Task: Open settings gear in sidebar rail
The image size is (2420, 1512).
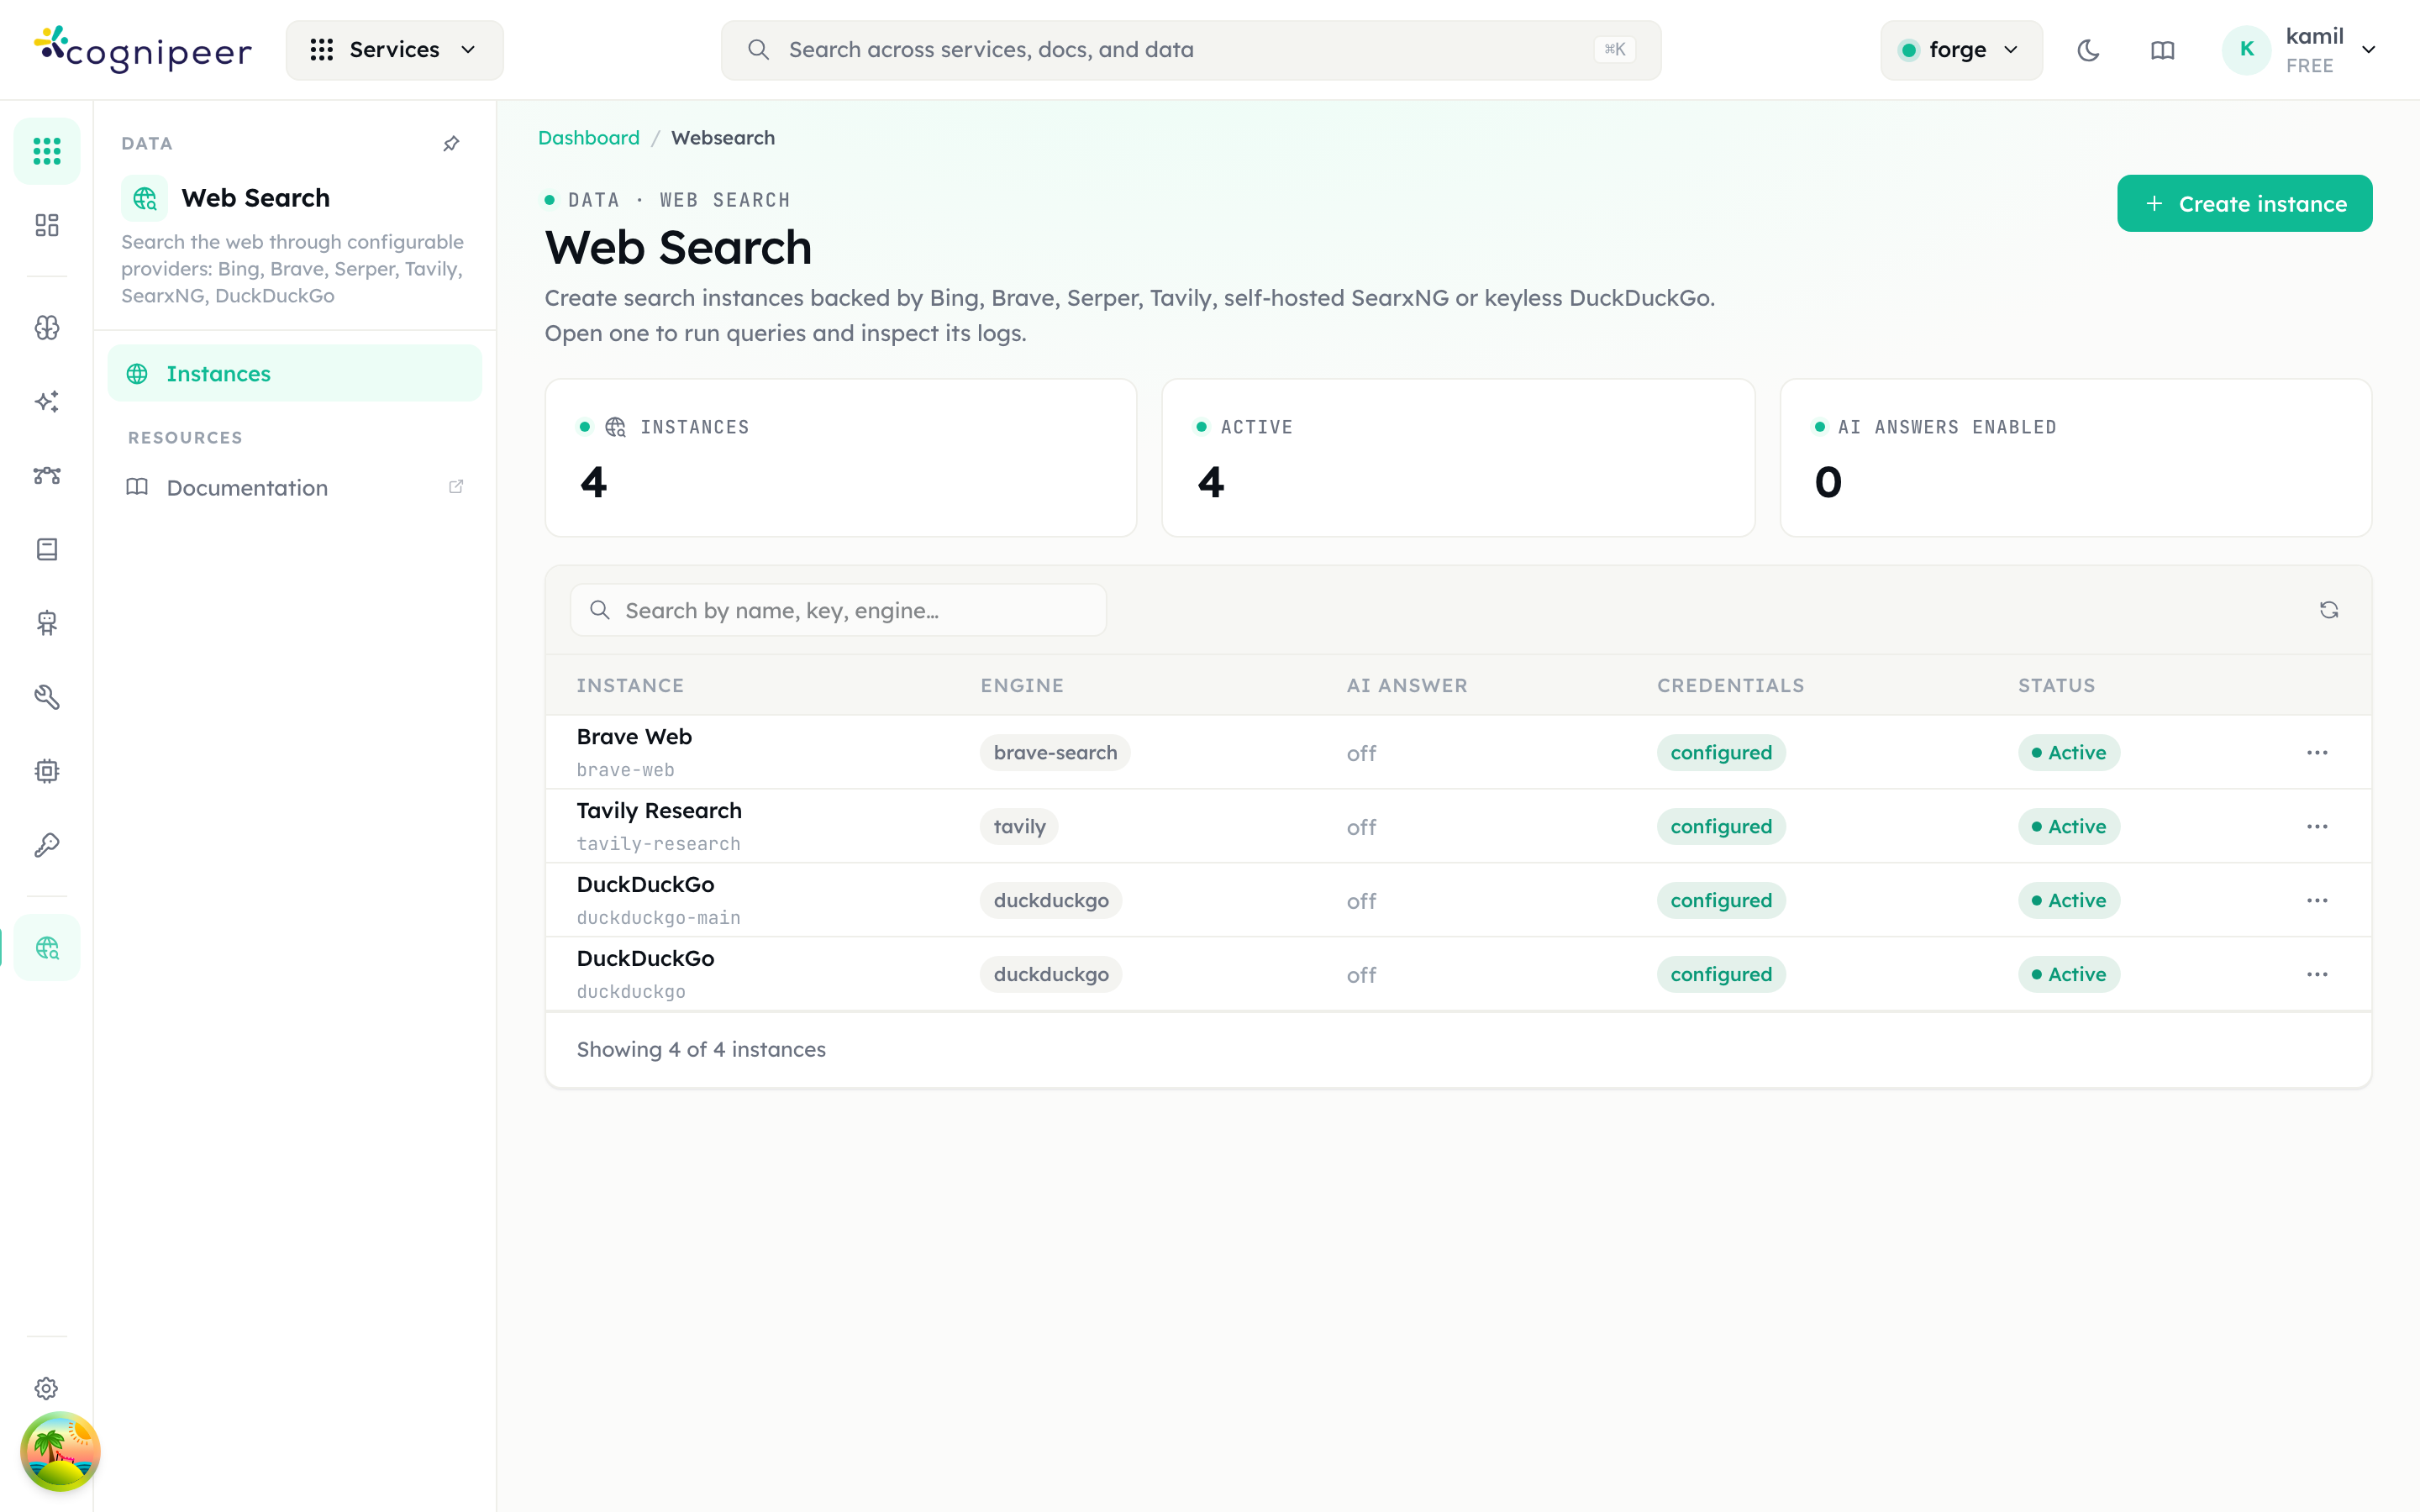Action: pyautogui.click(x=47, y=1388)
